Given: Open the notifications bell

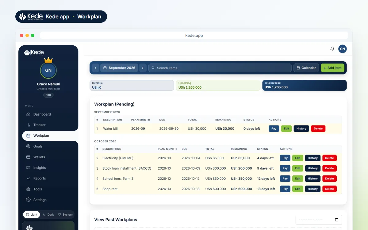Looking at the screenshot, I should [x=332, y=49].
